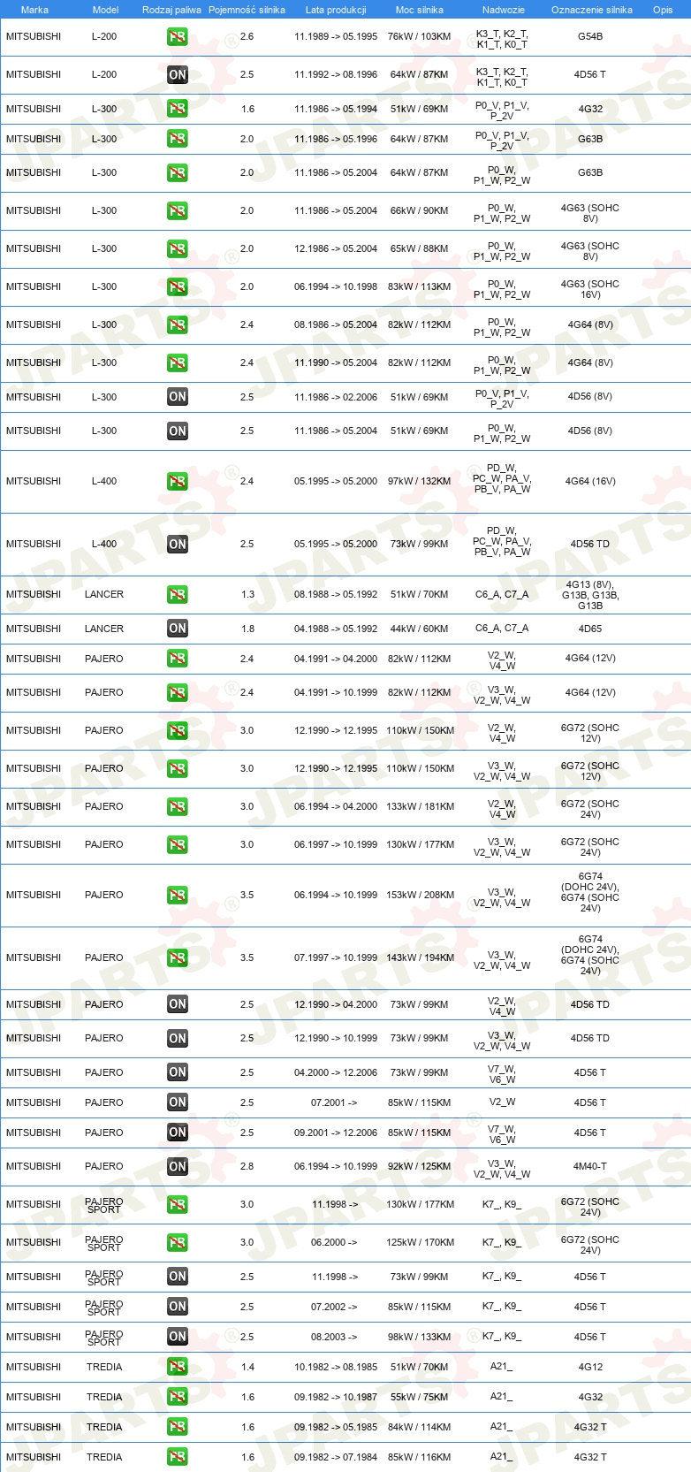Click the production years '11.1989 -> 05.1995'
Image resolution: width=691 pixels, height=1472 pixels.
[x=336, y=37]
